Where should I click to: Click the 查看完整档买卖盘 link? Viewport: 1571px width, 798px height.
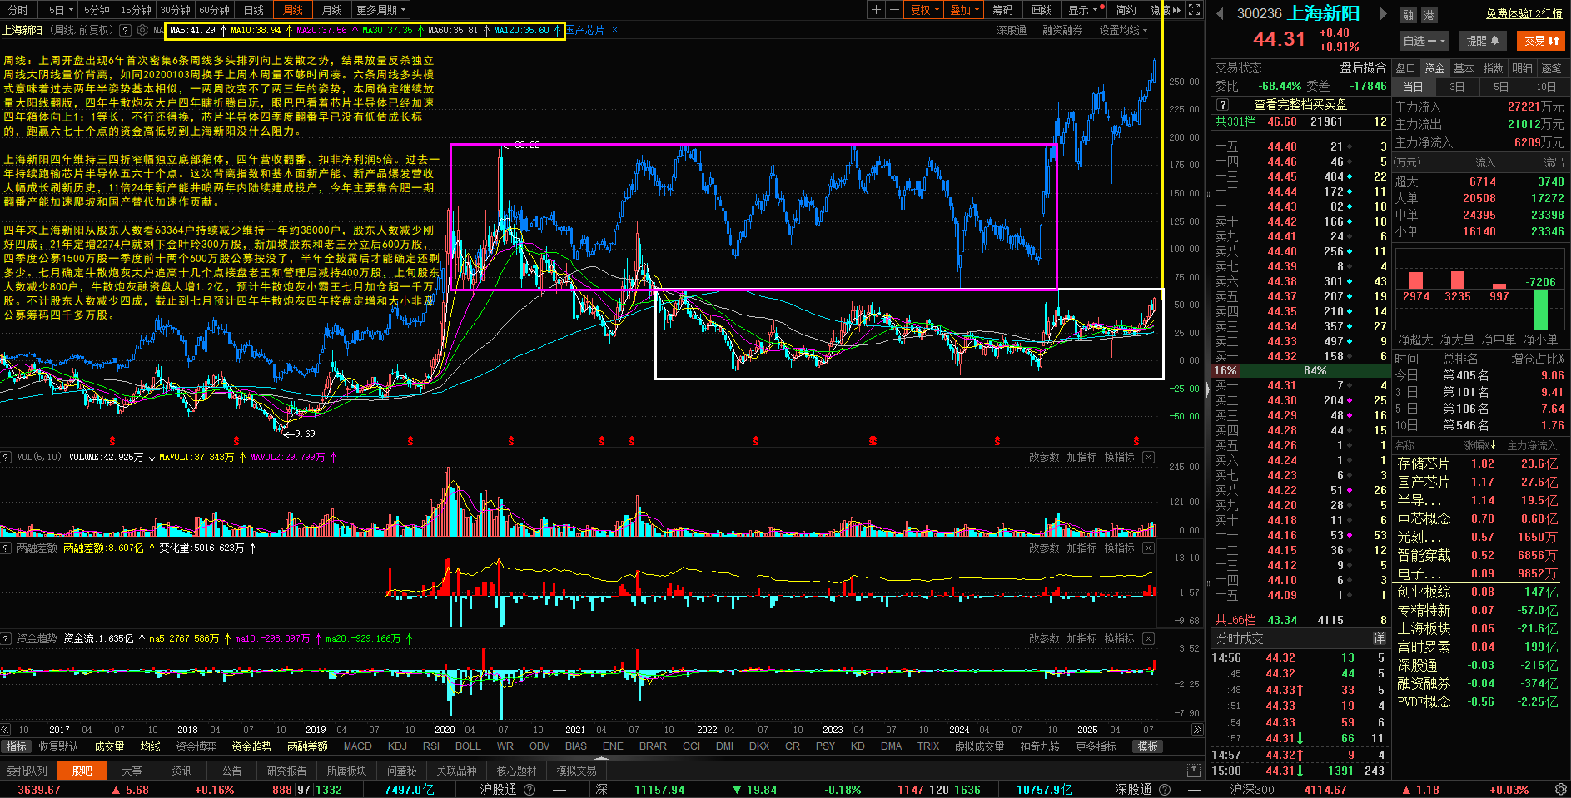coord(1300,105)
